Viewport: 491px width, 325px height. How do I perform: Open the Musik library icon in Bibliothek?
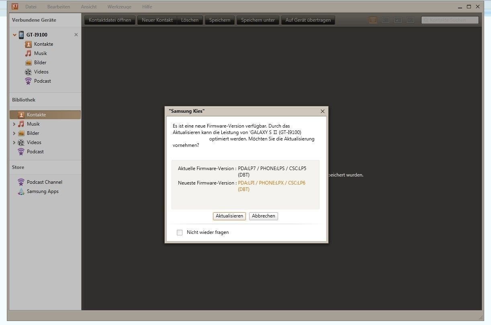point(21,124)
